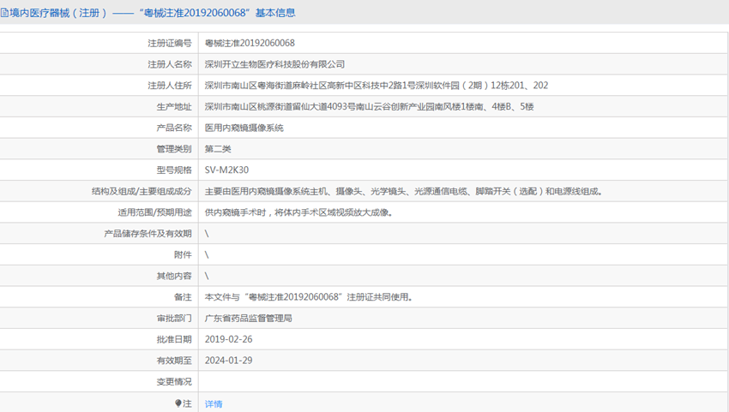Viewport: 729px width, 412px height.
Task: Select expiry date 2024-01-29
Action: click(229, 361)
